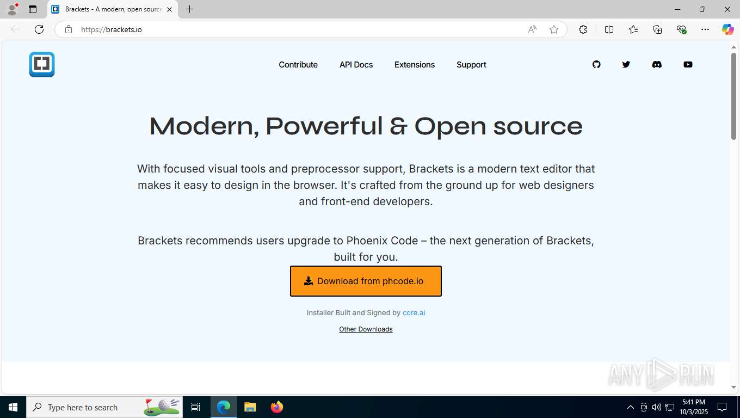This screenshot has height=418, width=740.
Task: Open the browser profile icon
Action: coord(12,9)
